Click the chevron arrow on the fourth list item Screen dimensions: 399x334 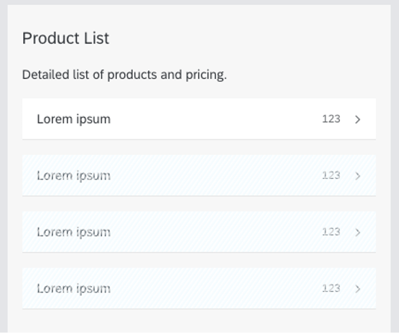tap(357, 289)
